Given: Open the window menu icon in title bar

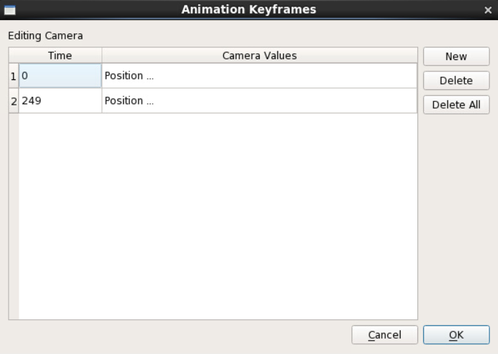Looking at the screenshot, I should (x=10, y=10).
